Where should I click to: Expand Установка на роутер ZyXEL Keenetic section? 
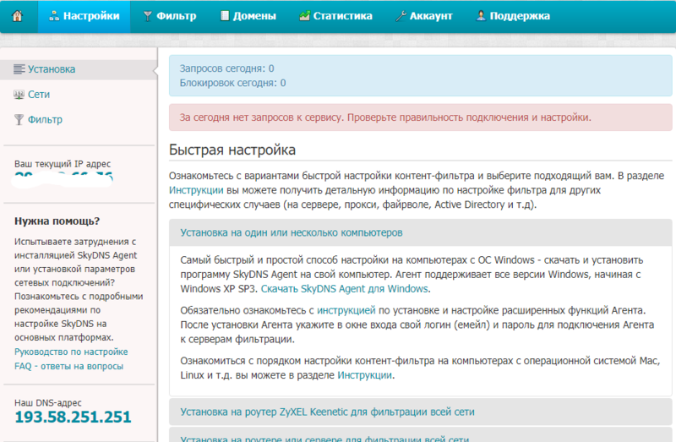pos(328,412)
